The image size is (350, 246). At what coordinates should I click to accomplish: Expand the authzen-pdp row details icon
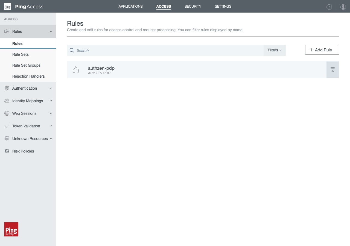tap(332, 70)
